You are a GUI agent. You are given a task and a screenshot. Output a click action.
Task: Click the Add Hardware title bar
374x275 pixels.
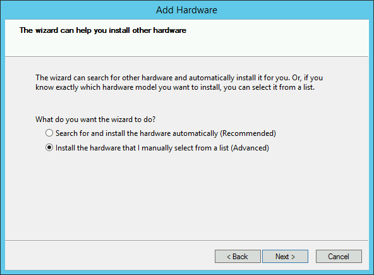pos(187,10)
